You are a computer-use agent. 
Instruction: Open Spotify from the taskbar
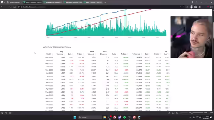[124, 117]
